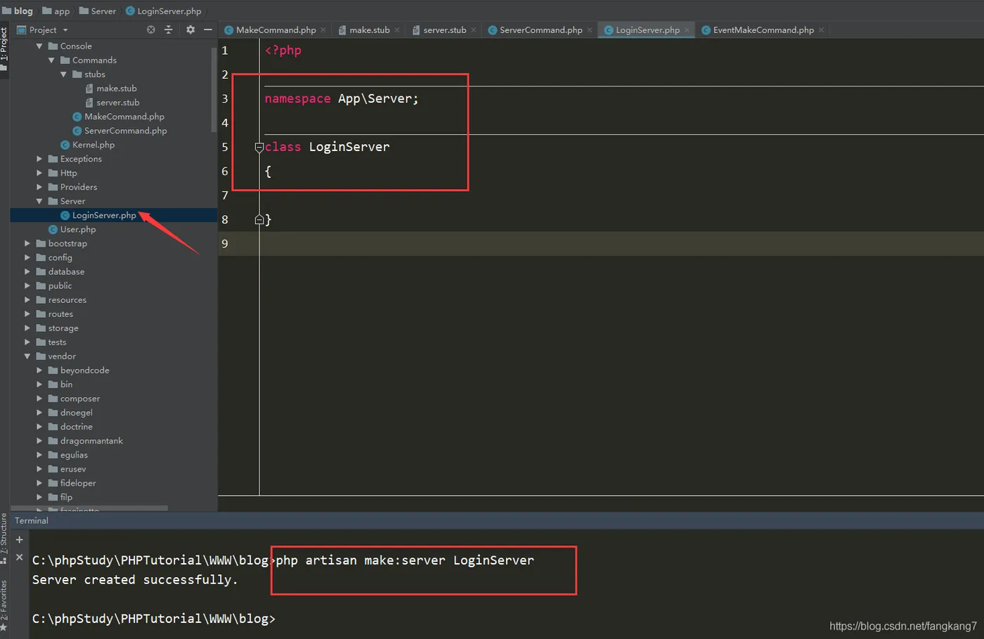The image size is (984, 639).
Task: Click blog breadcrumb in navigation bar
Action: coord(18,11)
